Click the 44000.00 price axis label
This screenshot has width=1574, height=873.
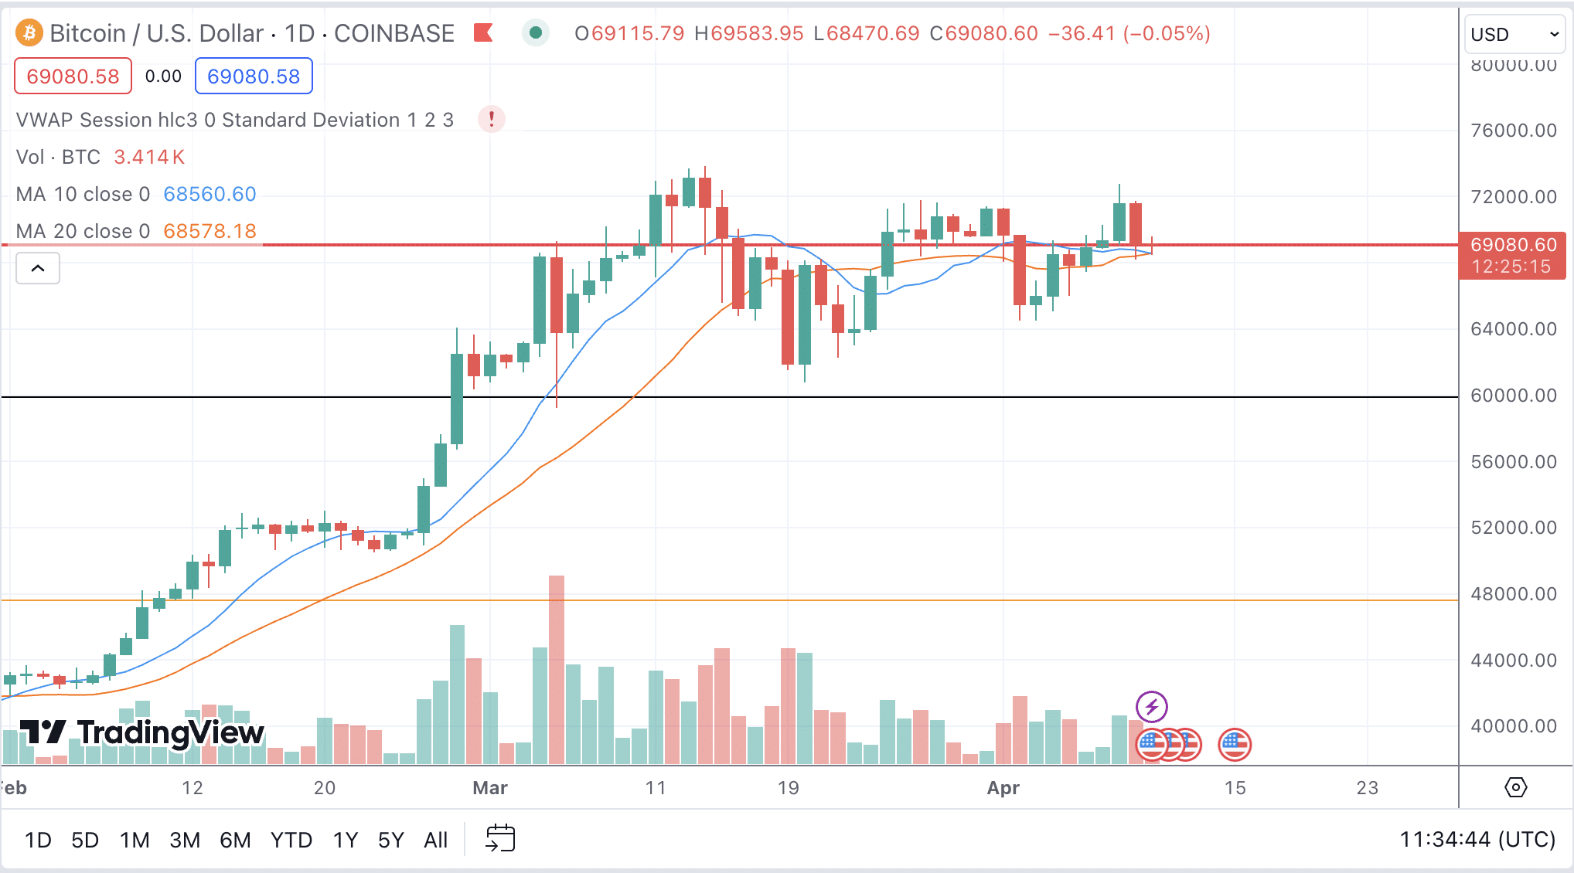(x=1514, y=661)
